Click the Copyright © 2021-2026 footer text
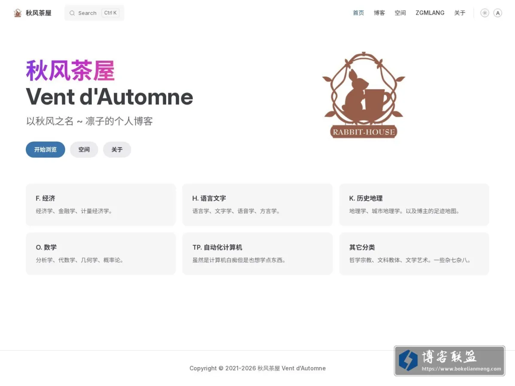The image size is (515, 386). coord(257,368)
